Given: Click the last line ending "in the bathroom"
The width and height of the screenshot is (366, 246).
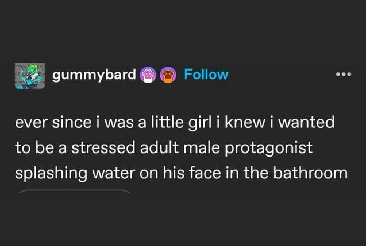Looking at the screenshot, I should 181,173.
